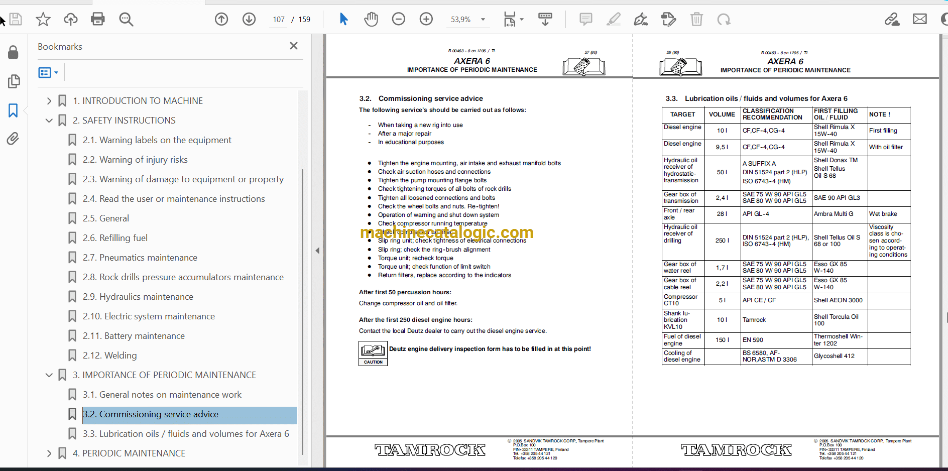Click the current page number field
This screenshot has height=471, width=948.
279,20
